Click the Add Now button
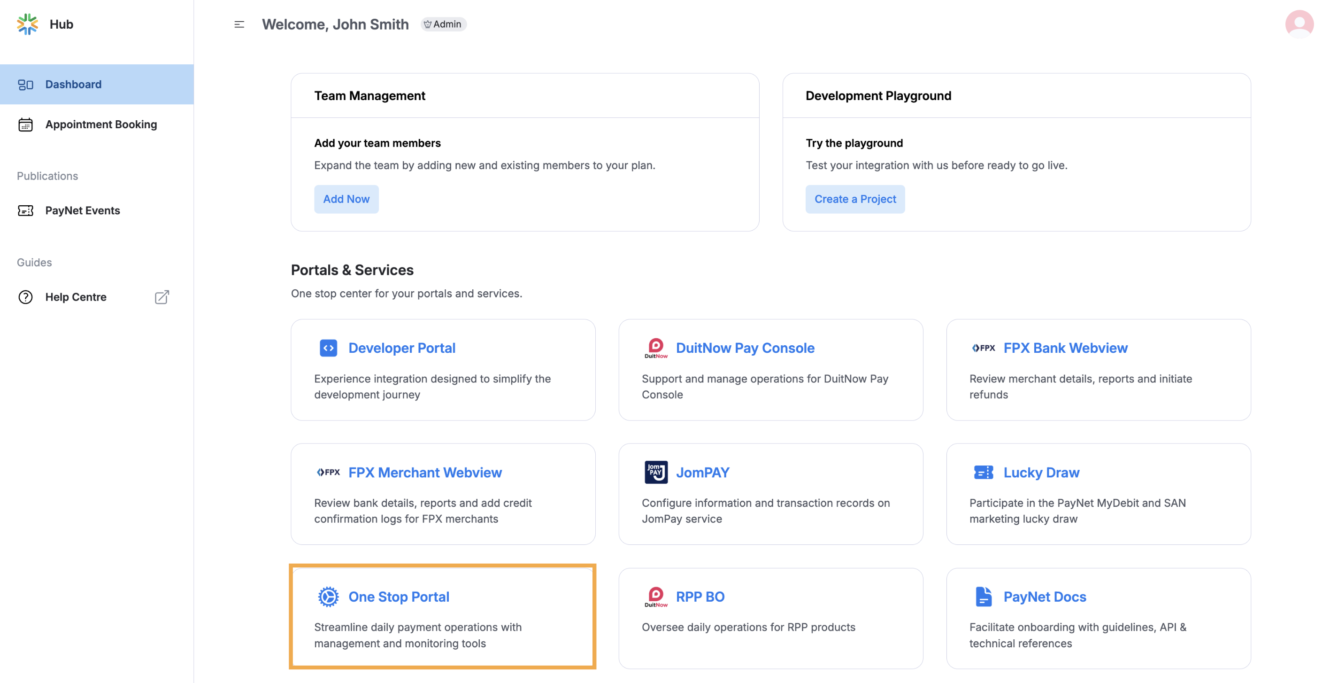This screenshot has width=1338, height=683. coord(346,199)
